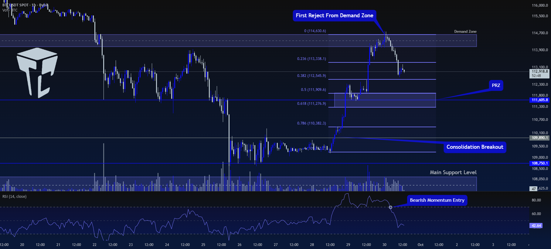This screenshot has width=551, height=249.
Task: Click the Main Support Level text
Action: click(x=453, y=172)
